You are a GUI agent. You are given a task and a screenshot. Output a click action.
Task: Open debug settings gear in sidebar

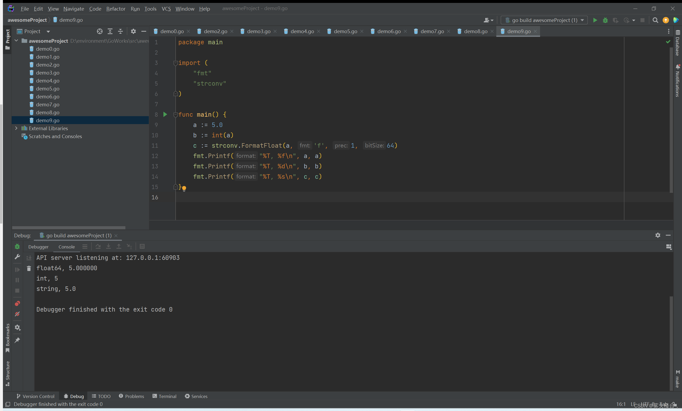click(17, 327)
